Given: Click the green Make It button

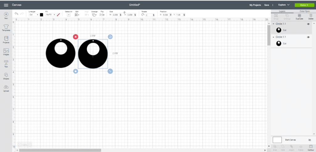Looking at the screenshot, I should click(304, 5).
